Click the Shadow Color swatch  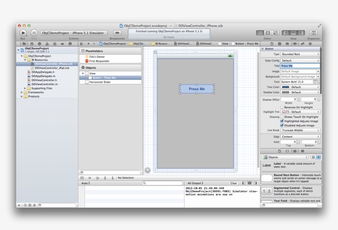pos(285,93)
